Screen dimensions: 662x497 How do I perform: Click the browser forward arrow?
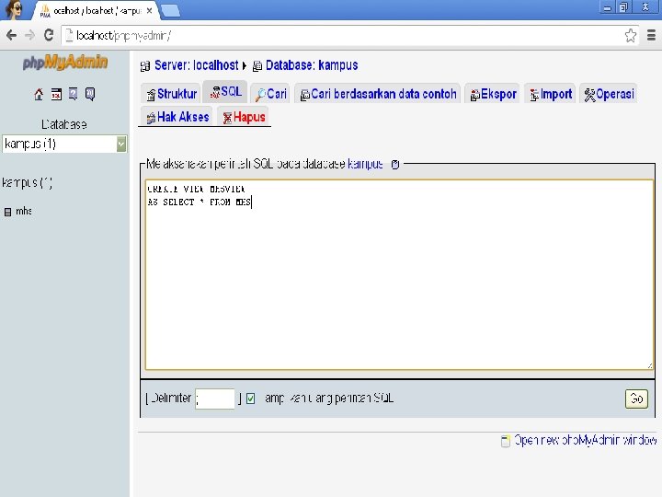coord(29,35)
